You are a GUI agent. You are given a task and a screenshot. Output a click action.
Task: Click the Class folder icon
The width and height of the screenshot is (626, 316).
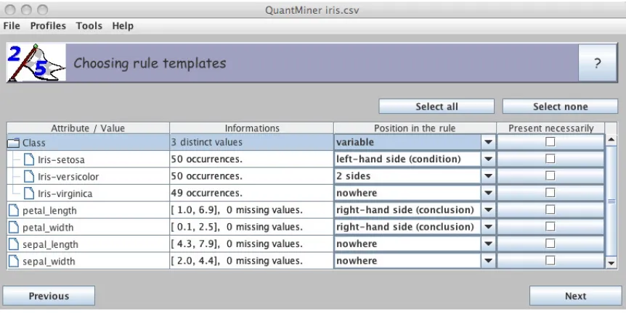14,143
